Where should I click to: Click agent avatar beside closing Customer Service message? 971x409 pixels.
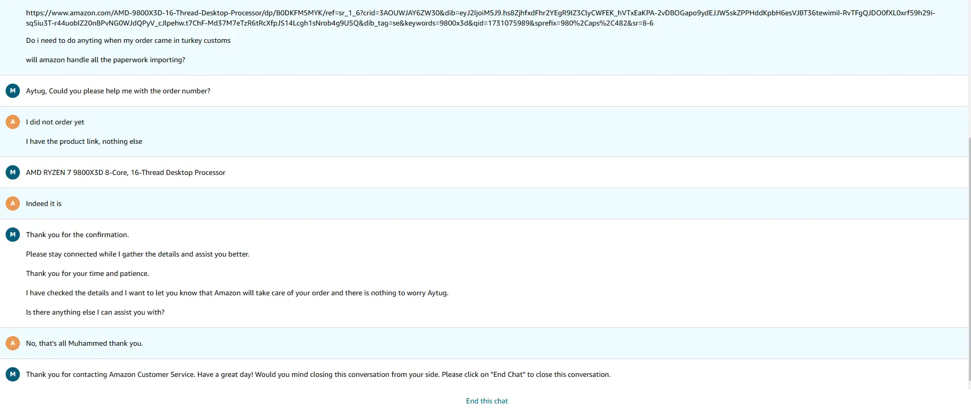click(x=13, y=374)
